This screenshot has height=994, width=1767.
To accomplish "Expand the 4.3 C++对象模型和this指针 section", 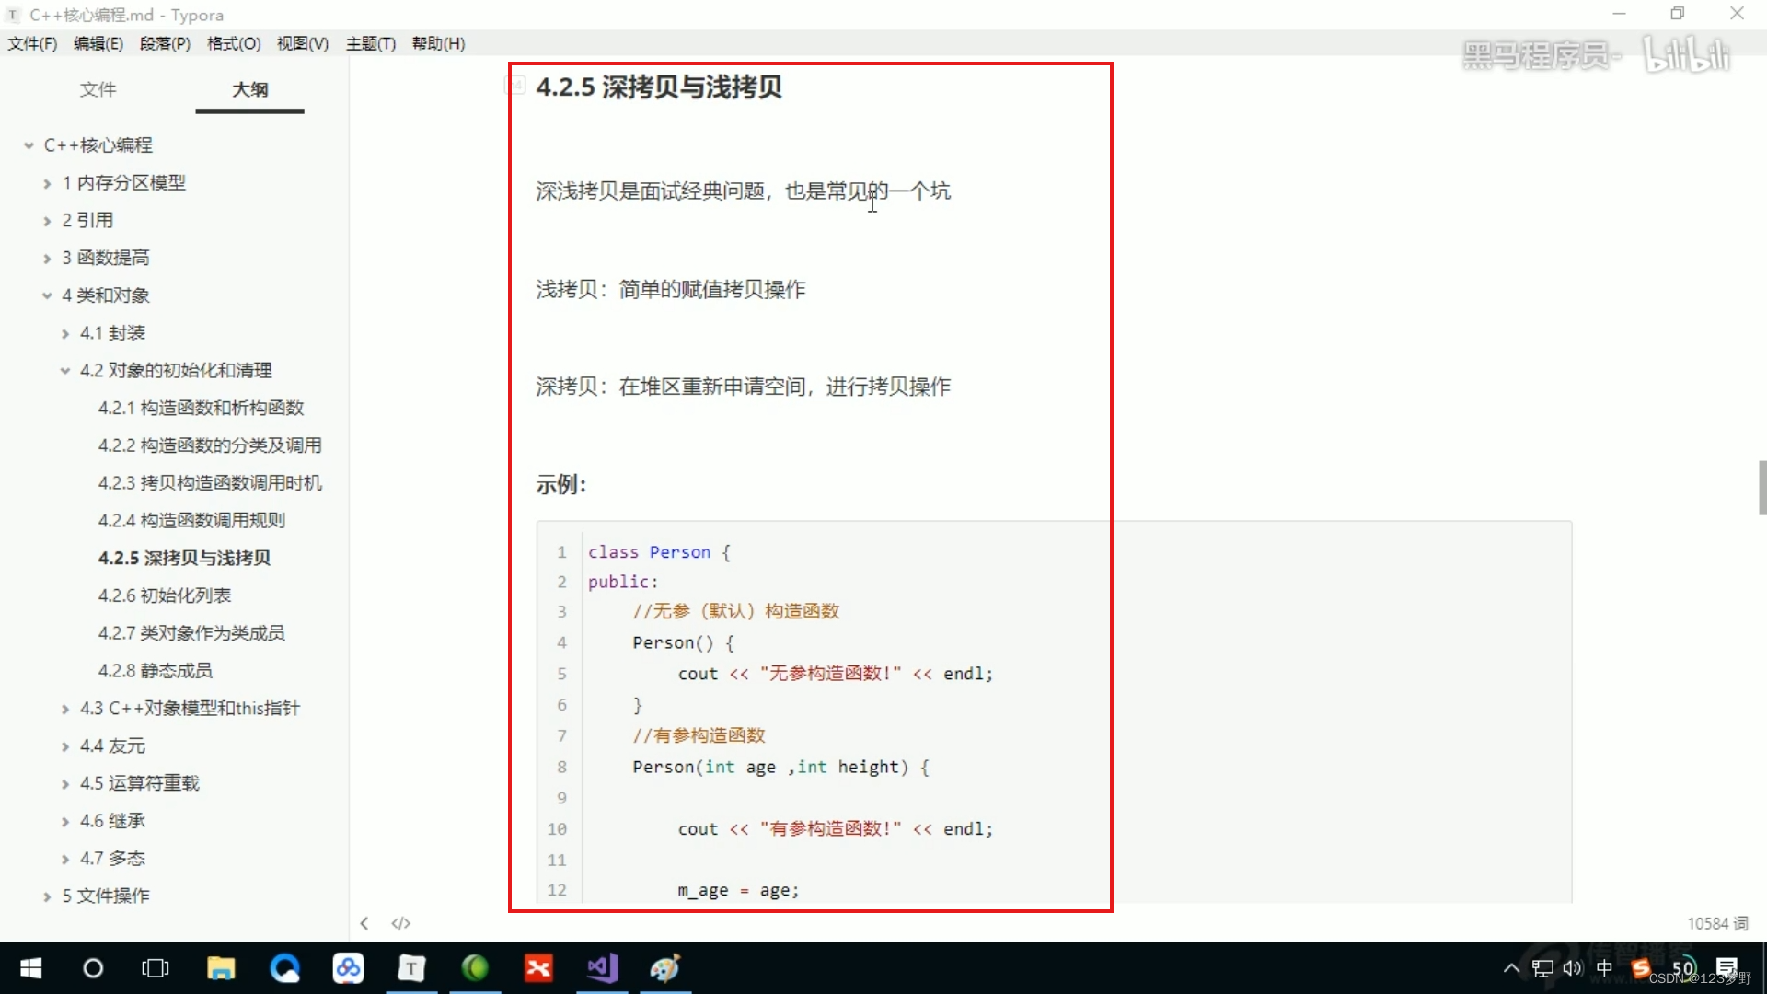I will coord(65,708).
